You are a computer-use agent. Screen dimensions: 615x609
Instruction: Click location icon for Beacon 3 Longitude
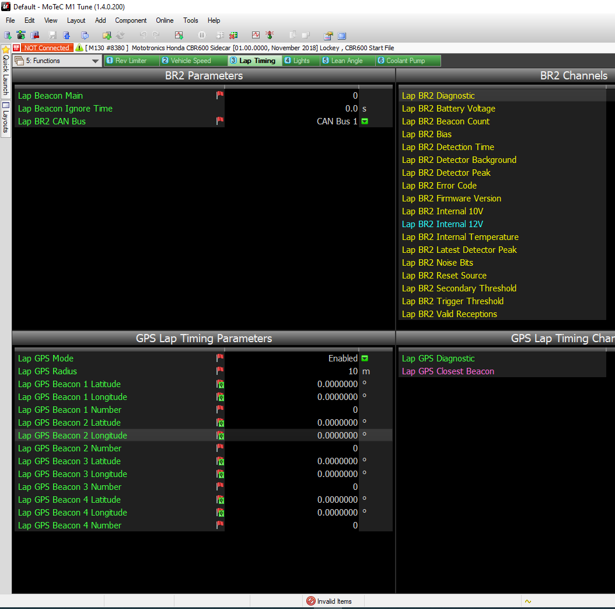pos(220,474)
